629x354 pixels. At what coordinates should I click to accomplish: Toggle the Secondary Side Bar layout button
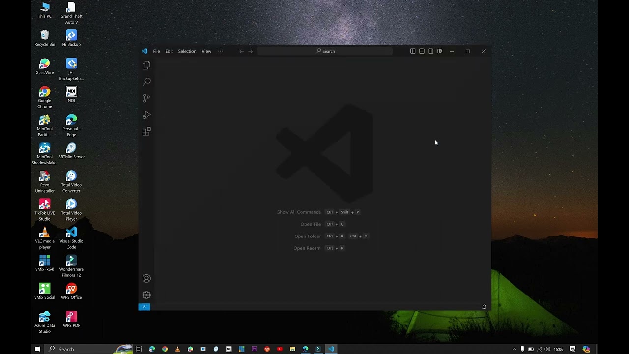[x=430, y=51]
